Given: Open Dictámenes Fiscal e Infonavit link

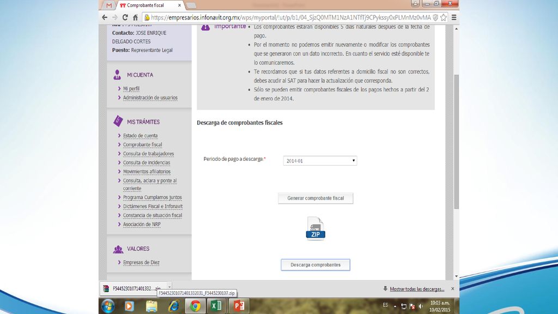Looking at the screenshot, I should [153, 206].
